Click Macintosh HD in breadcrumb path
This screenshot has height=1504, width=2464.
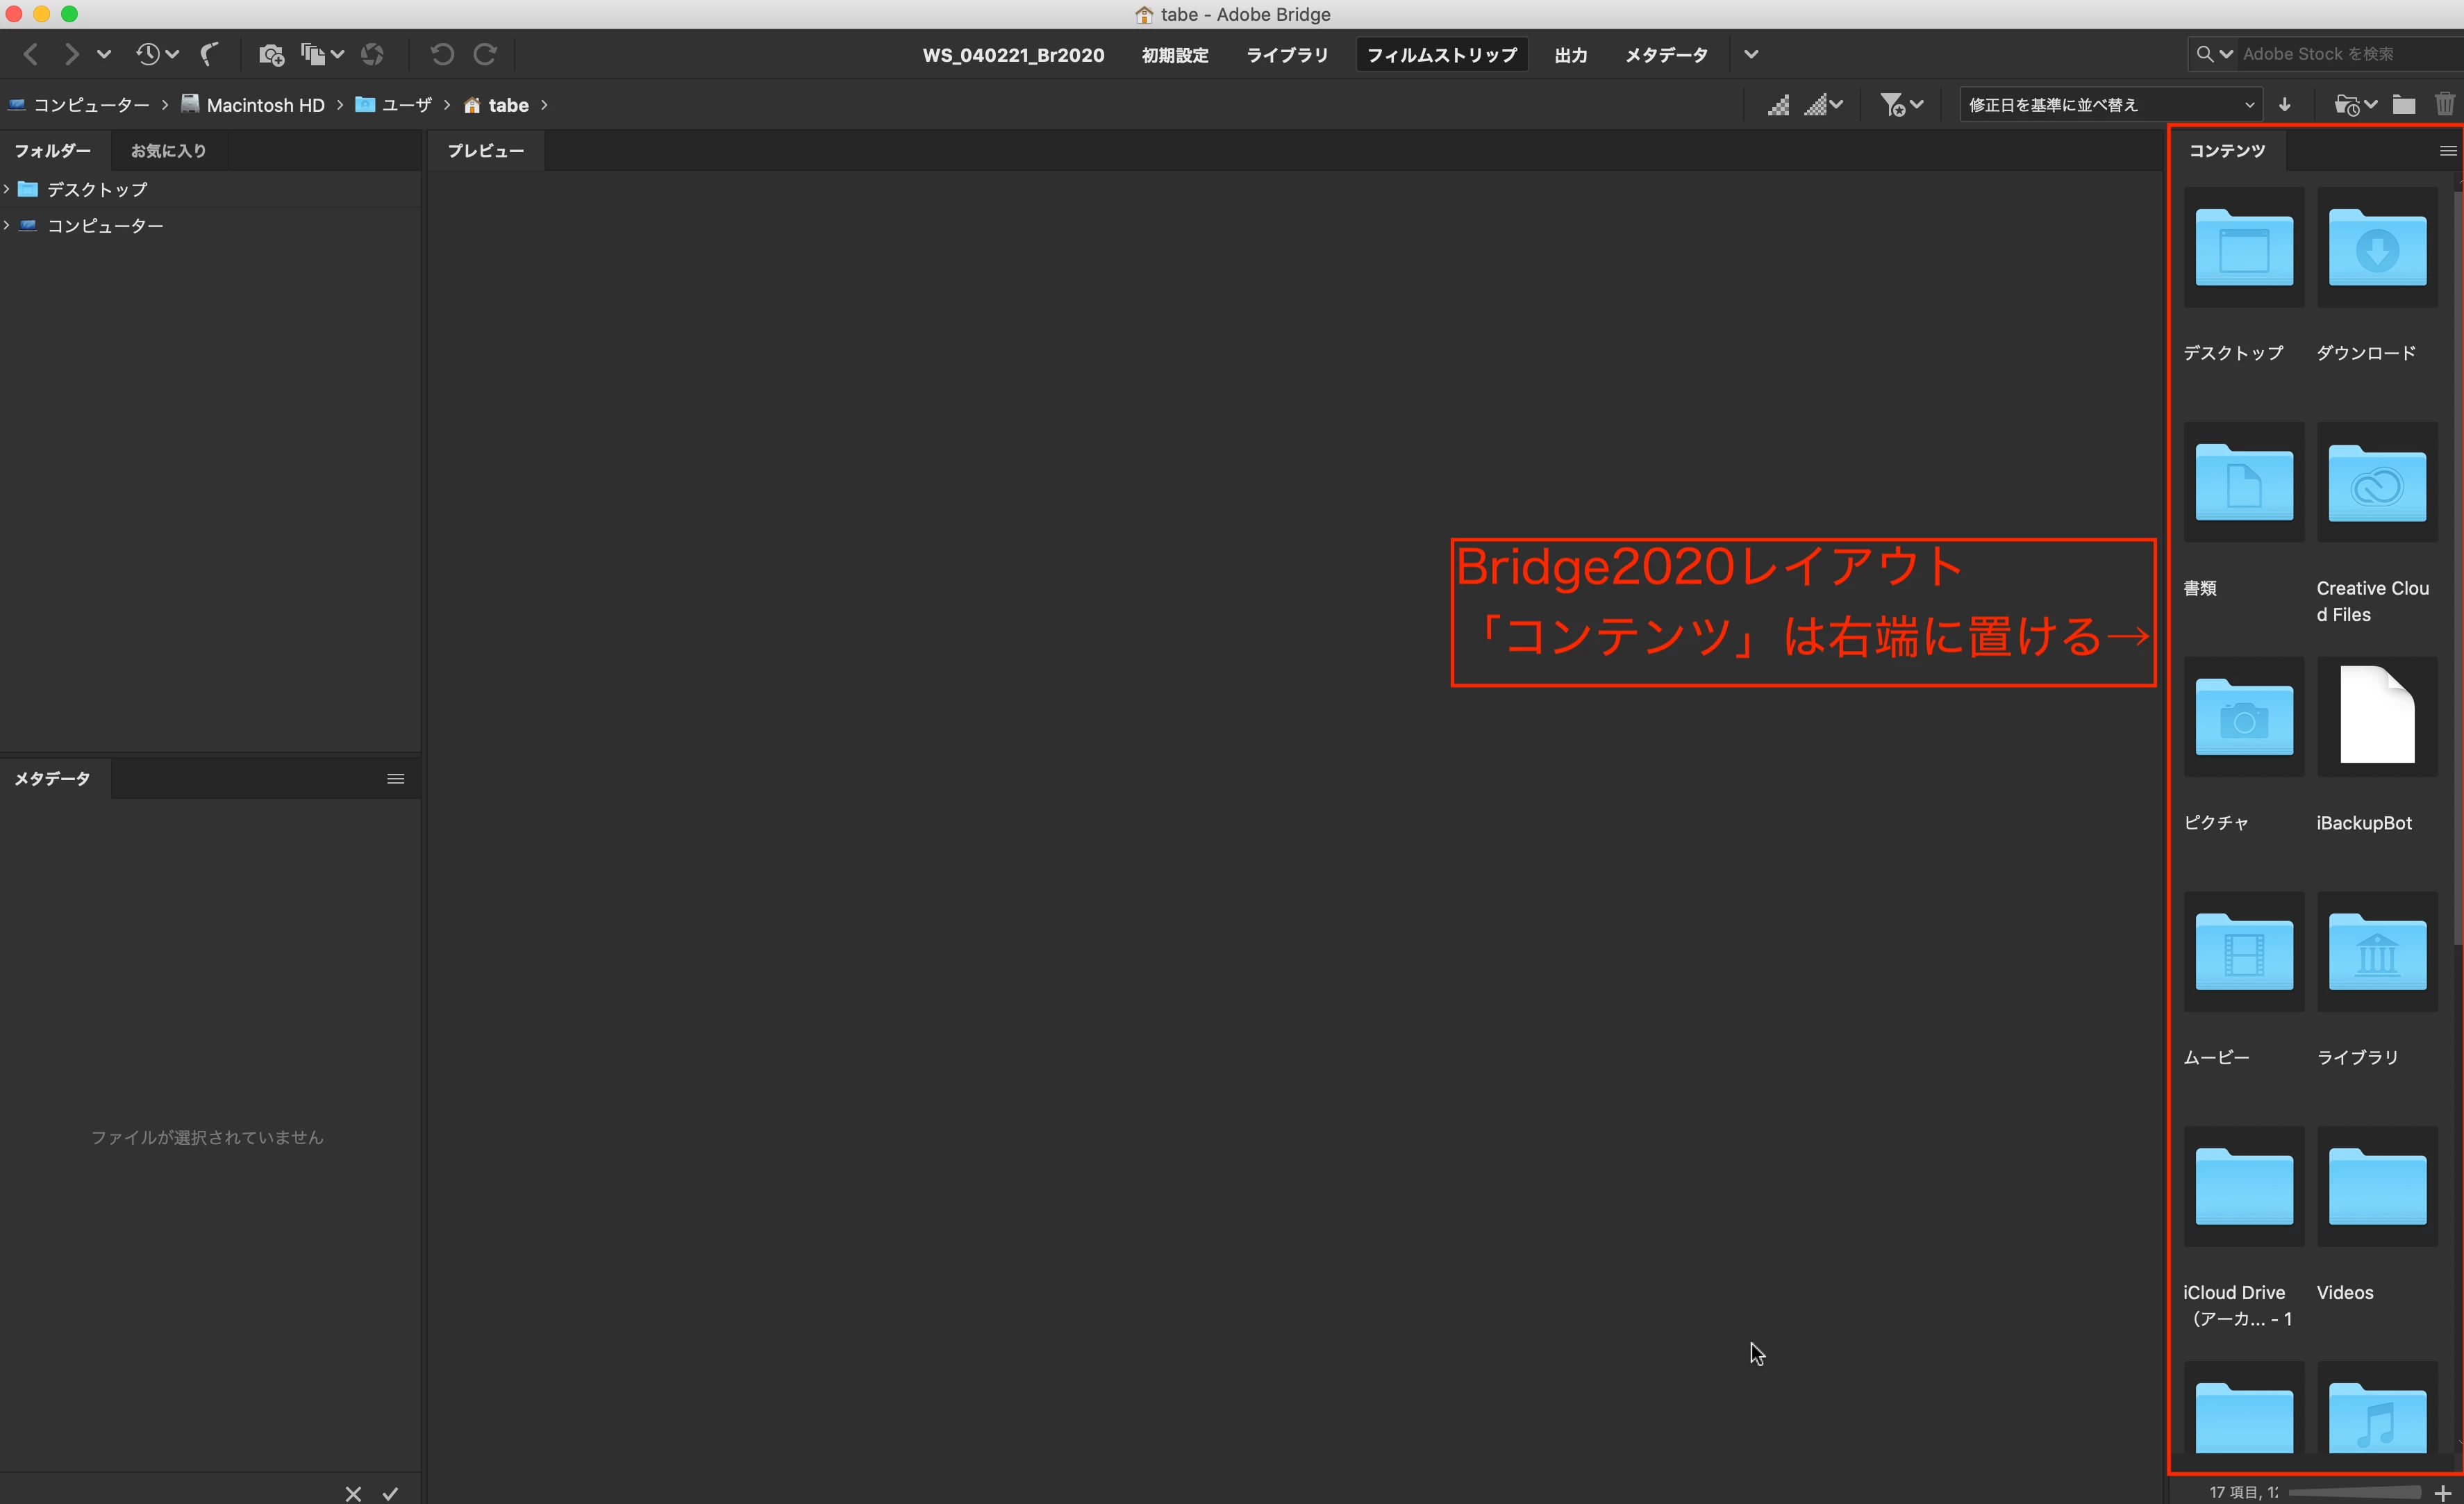[x=265, y=105]
